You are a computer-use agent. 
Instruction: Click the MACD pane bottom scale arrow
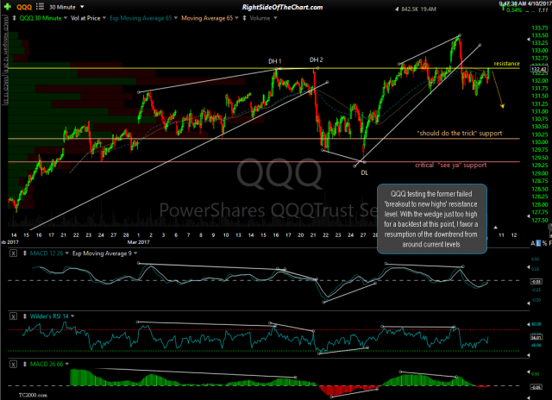click(x=528, y=303)
